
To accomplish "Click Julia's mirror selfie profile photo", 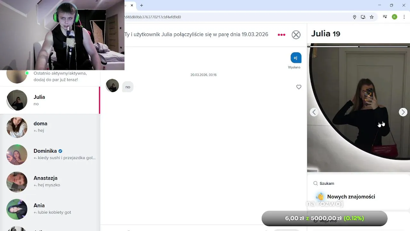I will point(358,108).
